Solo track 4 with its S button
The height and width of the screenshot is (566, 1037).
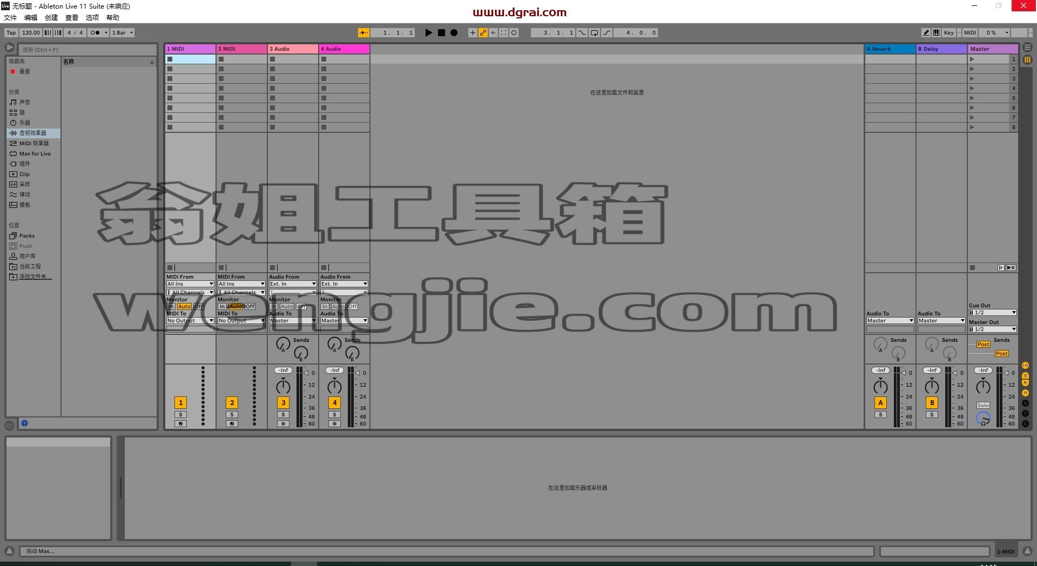(x=334, y=415)
